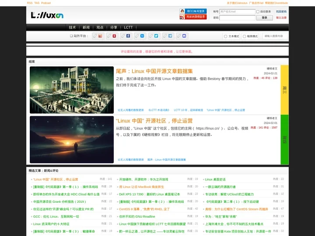
Task: Click the Linux.cn site logo
Action: [47, 15]
